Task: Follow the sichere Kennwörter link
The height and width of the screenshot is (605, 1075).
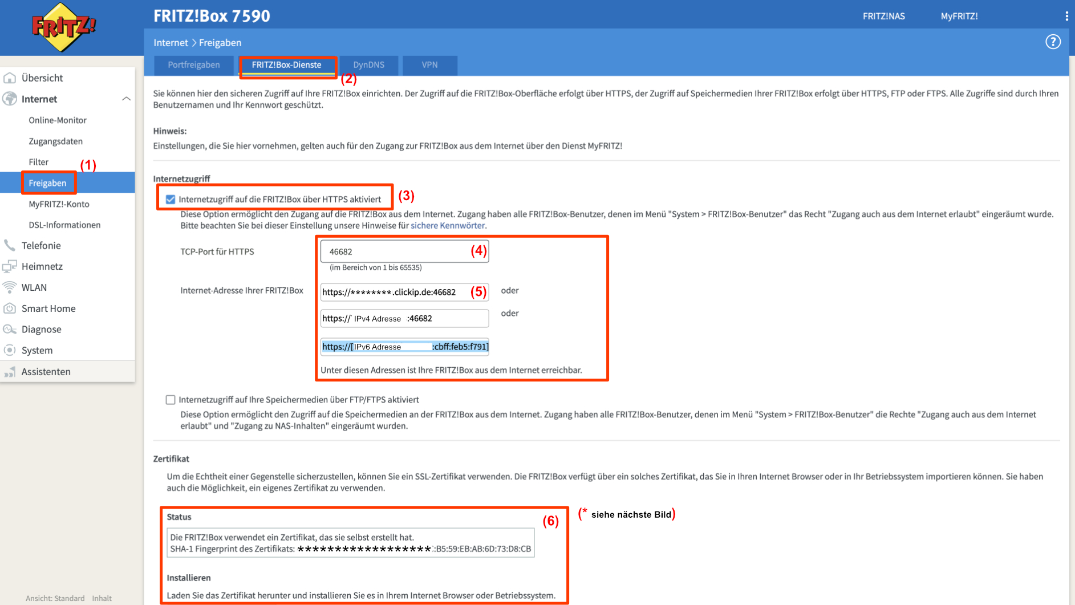Action: 448,226
